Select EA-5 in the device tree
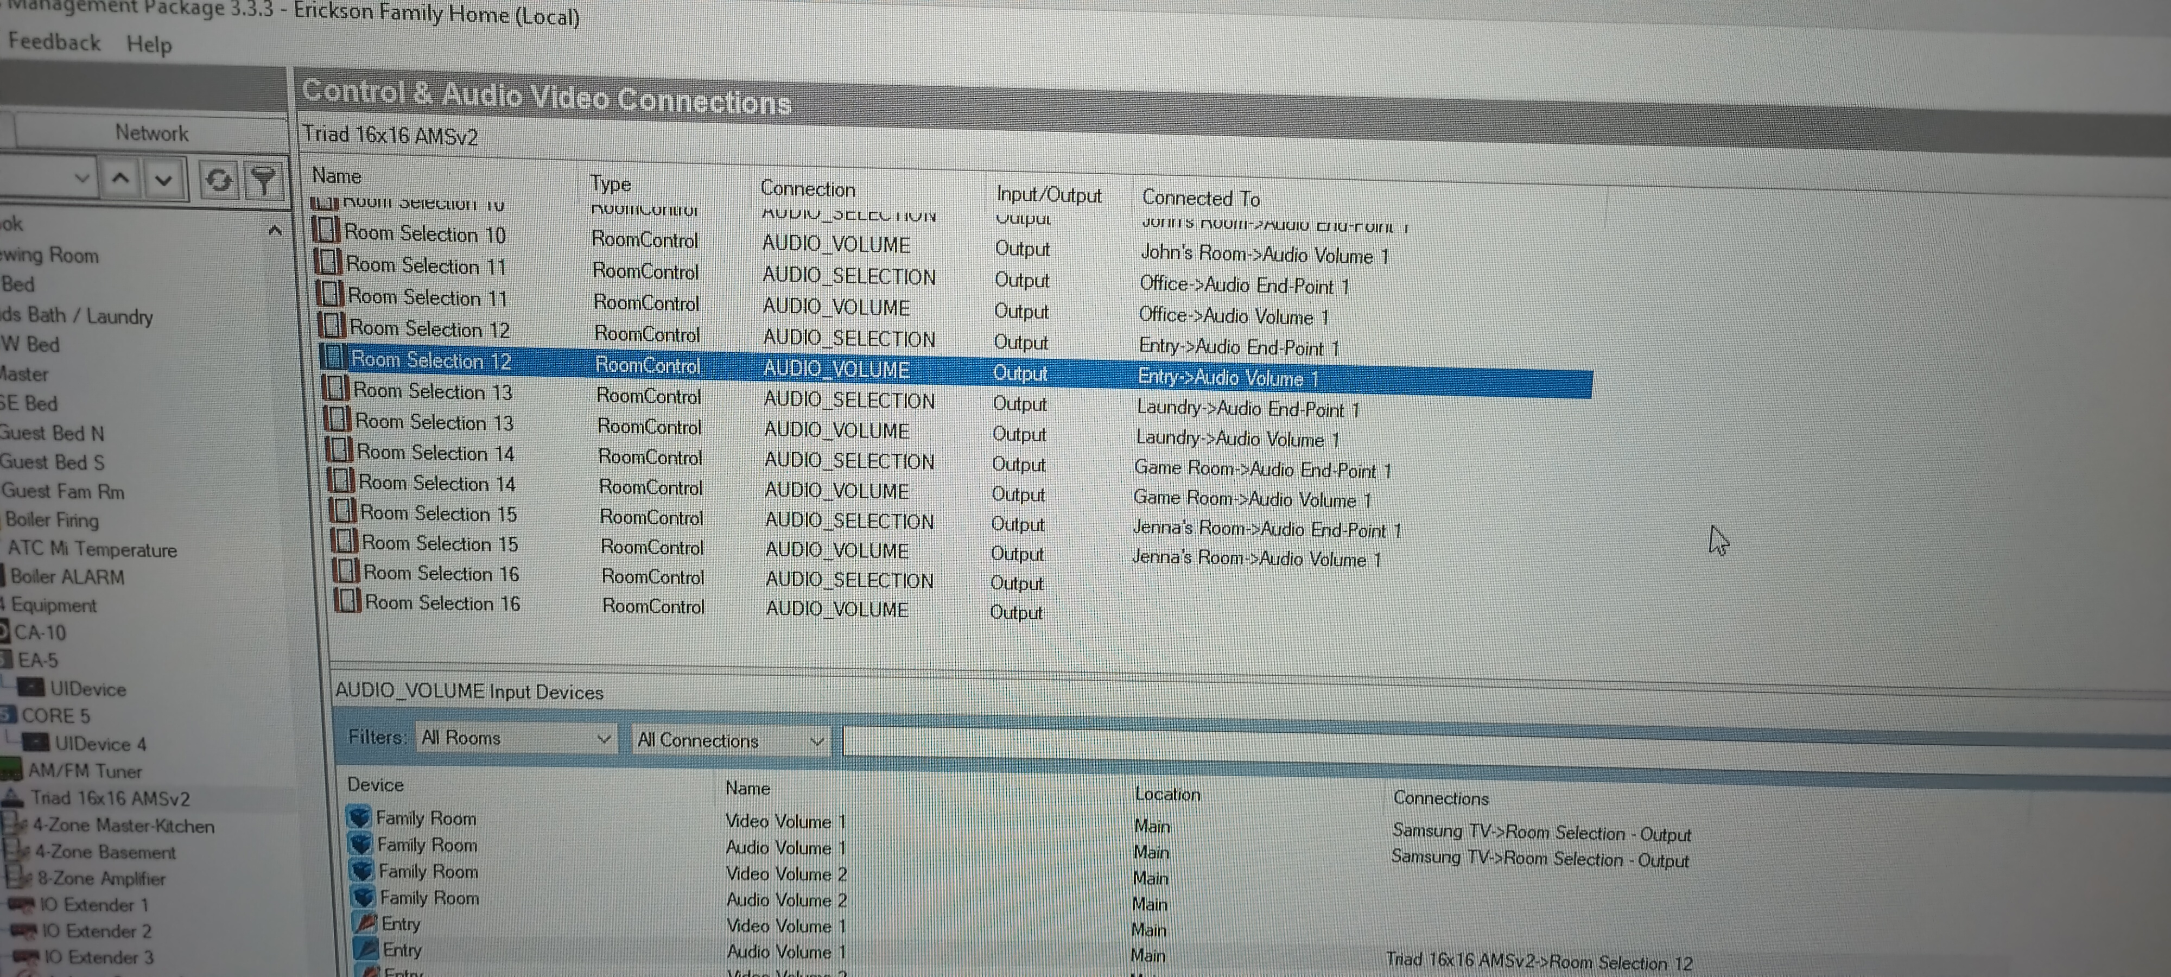 37,660
